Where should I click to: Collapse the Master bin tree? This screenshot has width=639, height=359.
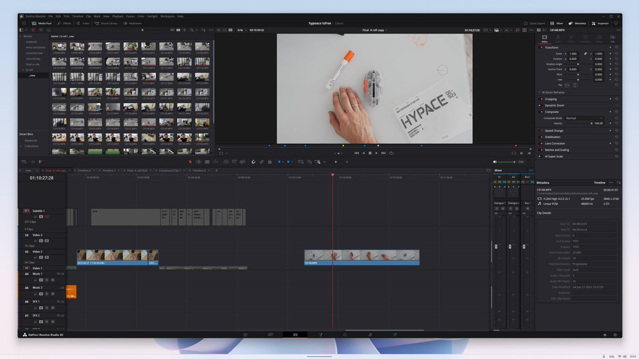(22, 36)
